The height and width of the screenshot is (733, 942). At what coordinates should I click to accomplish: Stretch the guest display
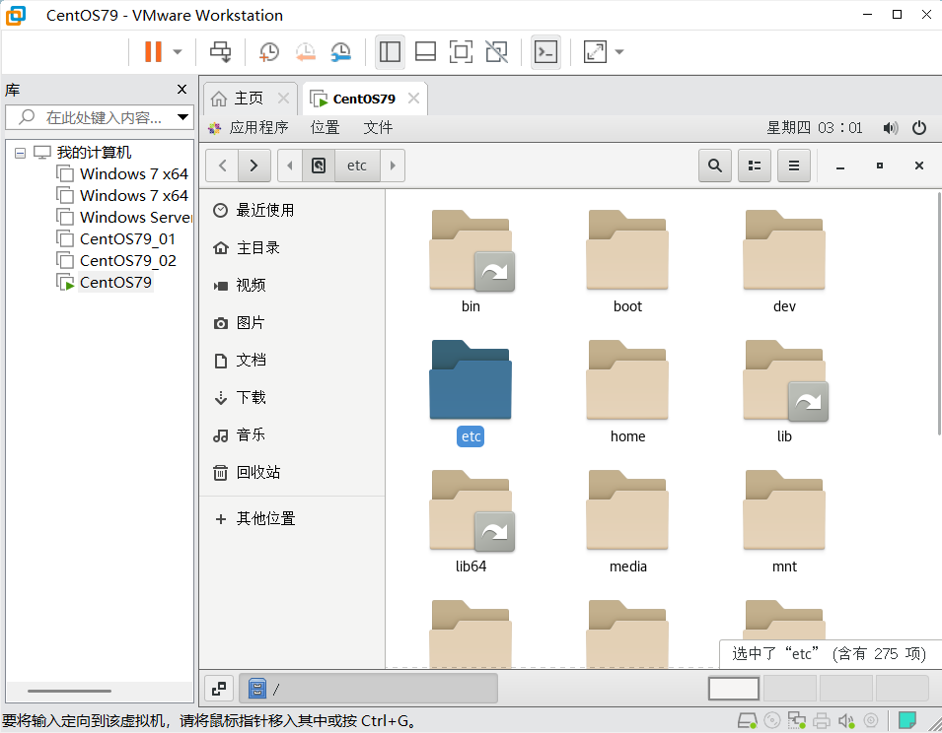(x=595, y=51)
